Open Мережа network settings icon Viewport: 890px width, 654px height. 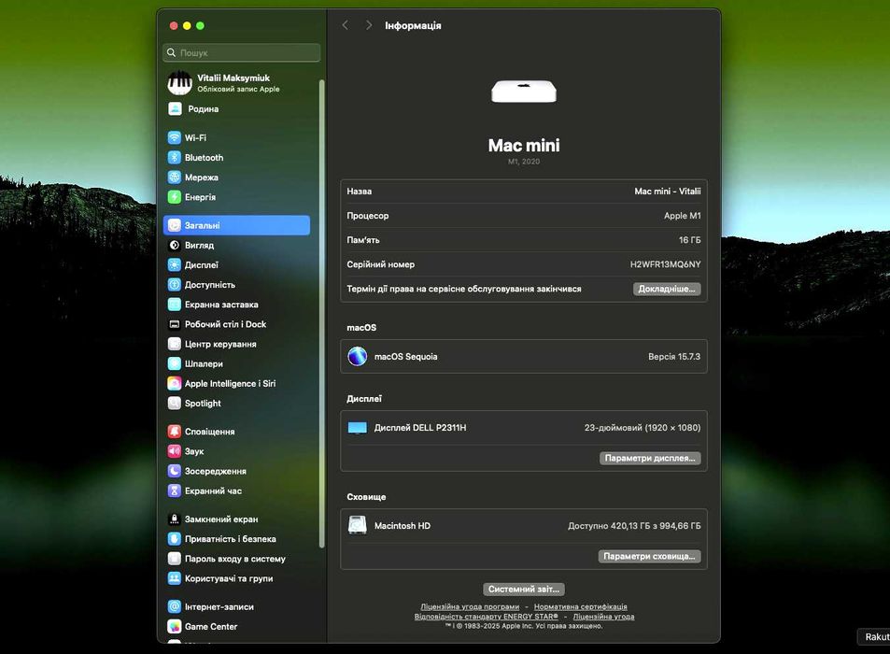coord(175,178)
